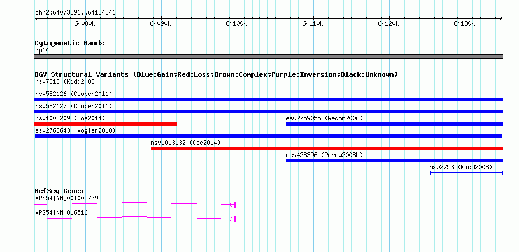Click the RefSeq Genes track title
The width and height of the screenshot is (519, 252).
[59, 191]
